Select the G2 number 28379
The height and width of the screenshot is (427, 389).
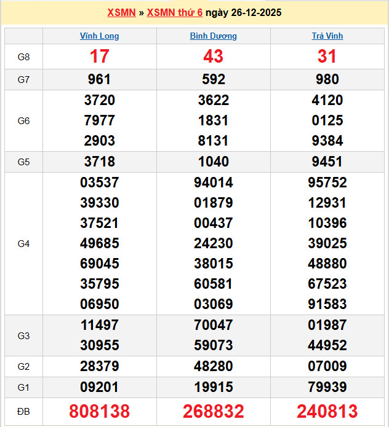point(100,367)
